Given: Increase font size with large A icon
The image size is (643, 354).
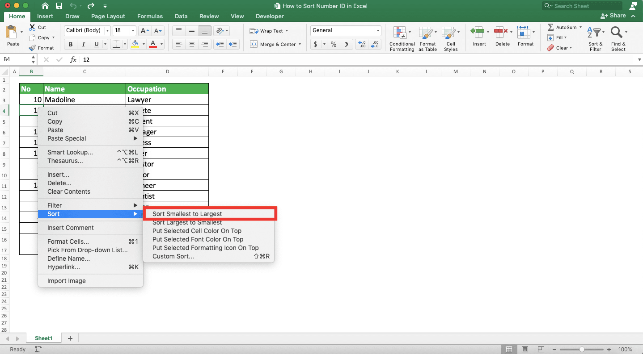Looking at the screenshot, I should point(145,31).
